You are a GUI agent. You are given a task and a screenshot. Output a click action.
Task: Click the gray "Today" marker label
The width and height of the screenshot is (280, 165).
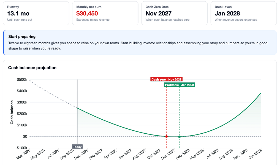click(x=77, y=147)
